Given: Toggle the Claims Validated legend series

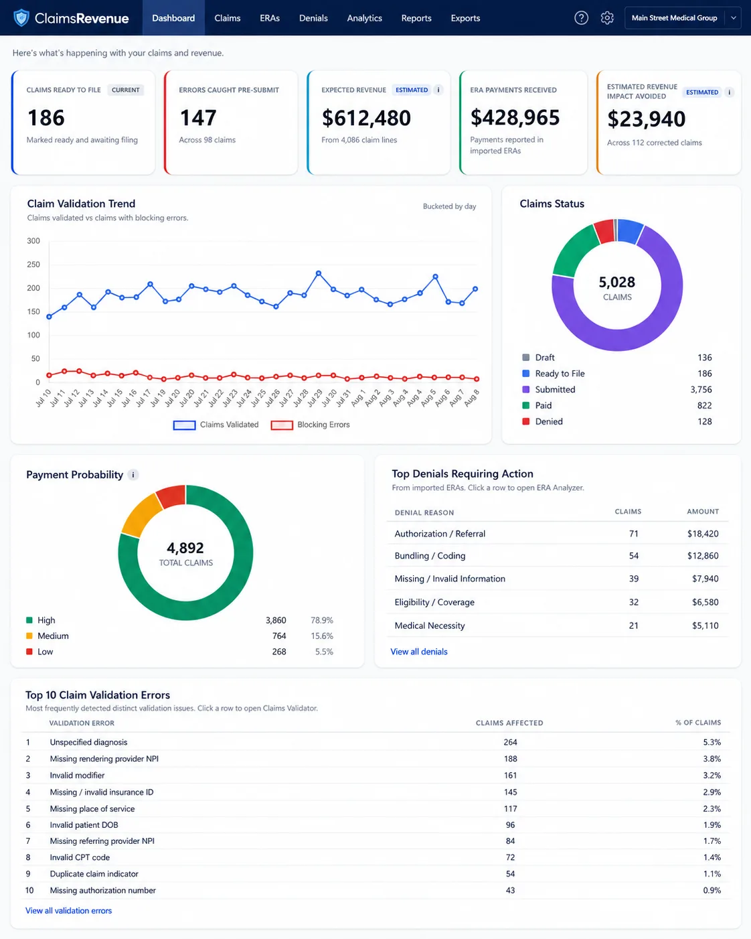Looking at the screenshot, I should [x=216, y=425].
